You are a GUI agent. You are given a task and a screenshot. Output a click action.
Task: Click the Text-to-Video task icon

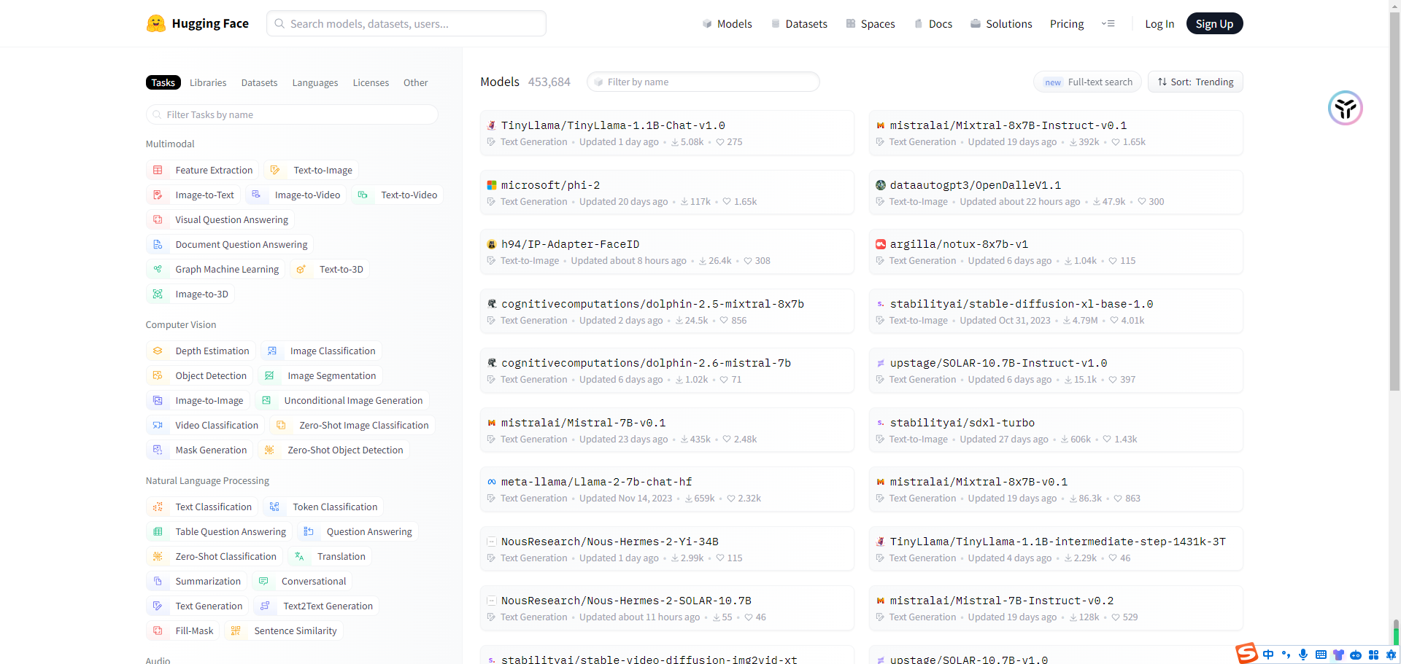coord(363,195)
